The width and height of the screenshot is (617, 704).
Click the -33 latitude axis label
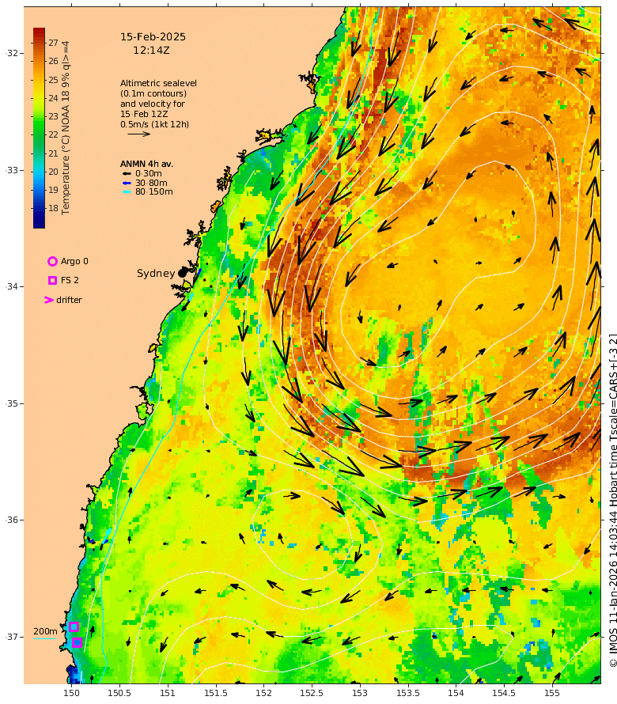click(x=12, y=171)
